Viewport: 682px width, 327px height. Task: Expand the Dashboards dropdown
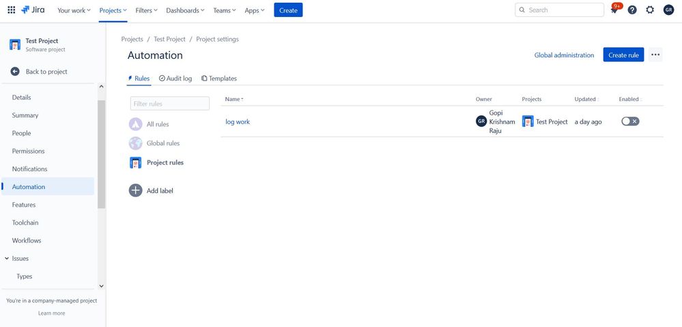click(x=185, y=10)
